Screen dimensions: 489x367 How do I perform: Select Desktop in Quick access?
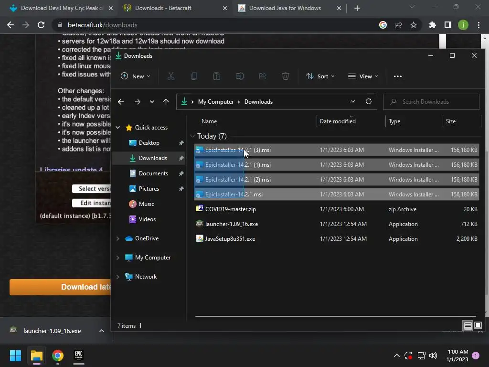pyautogui.click(x=149, y=143)
